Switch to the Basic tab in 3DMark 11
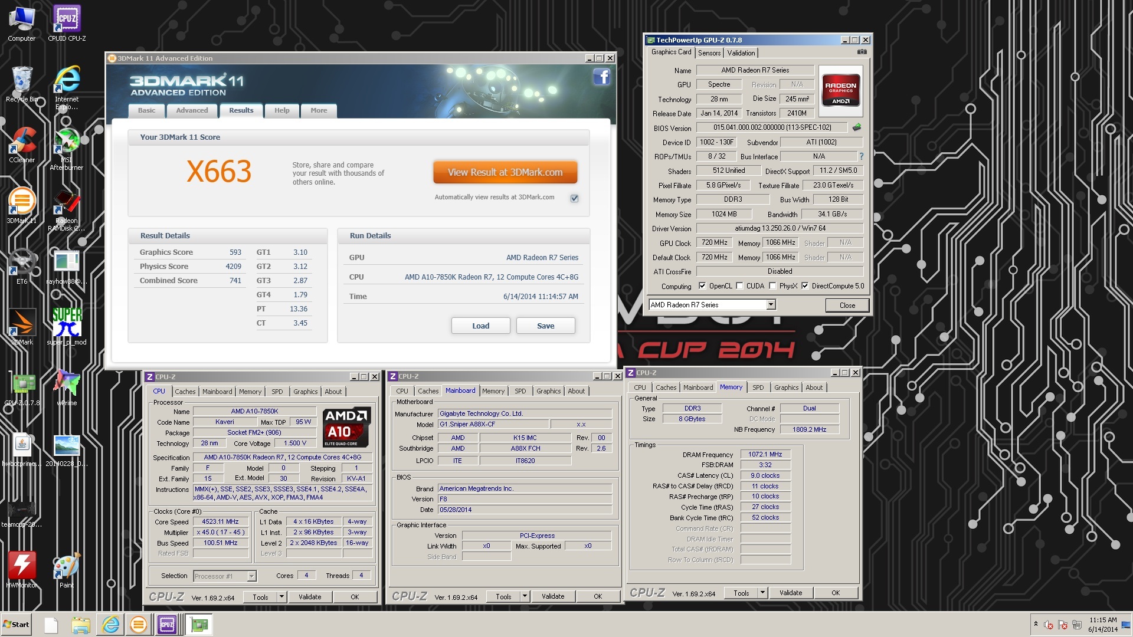 point(146,110)
